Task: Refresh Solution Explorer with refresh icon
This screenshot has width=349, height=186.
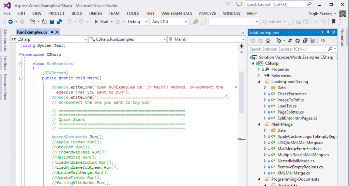Action: pos(298,41)
